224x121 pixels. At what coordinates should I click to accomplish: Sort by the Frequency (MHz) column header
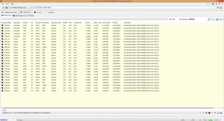click(6, 22)
